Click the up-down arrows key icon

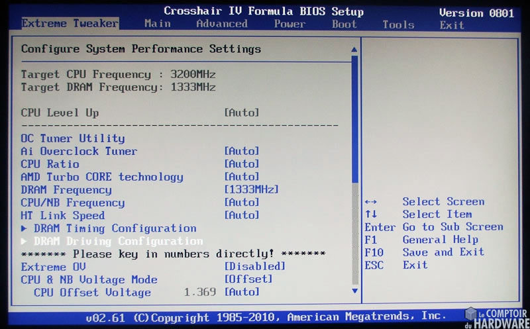click(x=371, y=214)
